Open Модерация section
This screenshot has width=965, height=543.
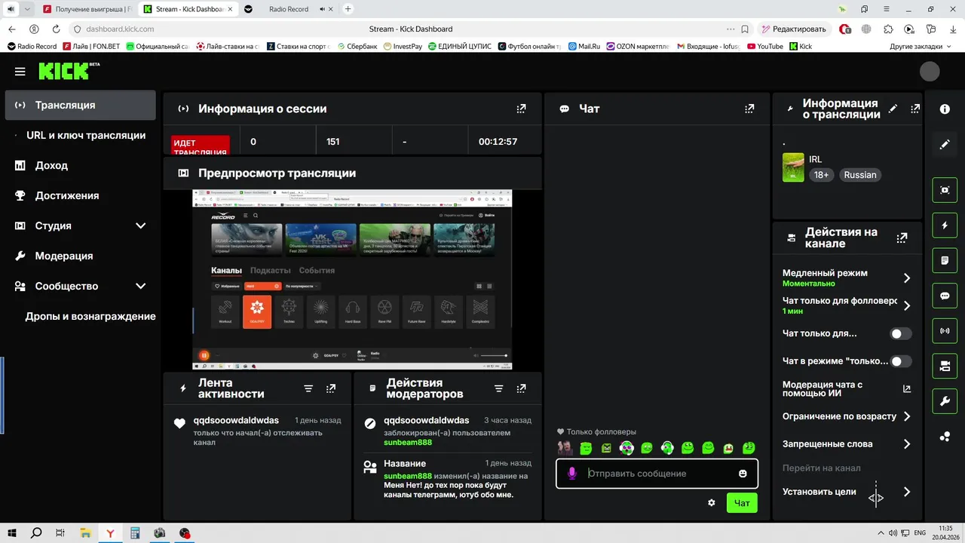point(80,256)
